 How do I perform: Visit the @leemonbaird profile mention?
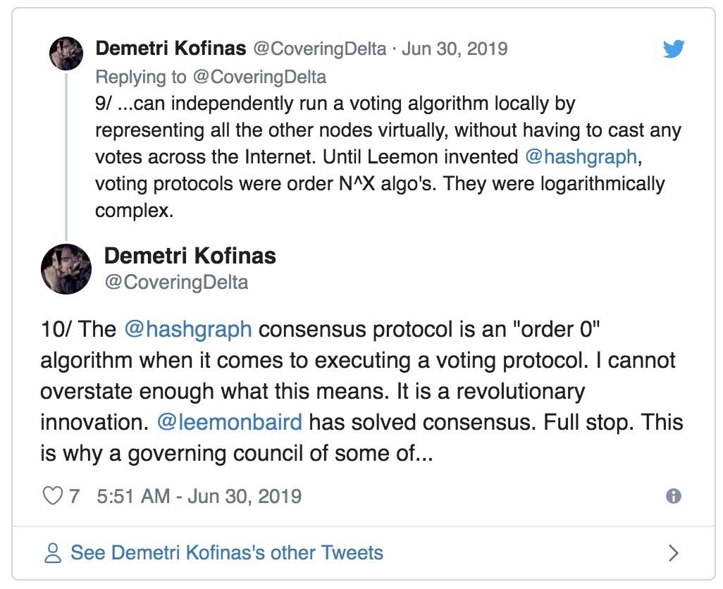230,422
